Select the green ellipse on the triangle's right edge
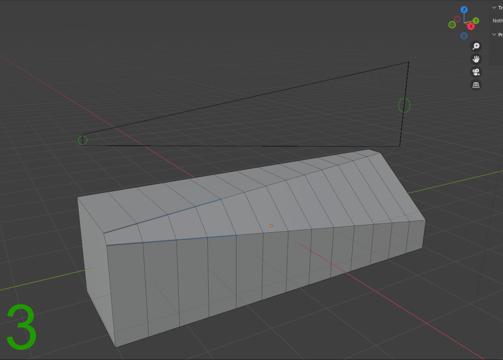Viewport: 503px width, 360px height. [x=404, y=105]
